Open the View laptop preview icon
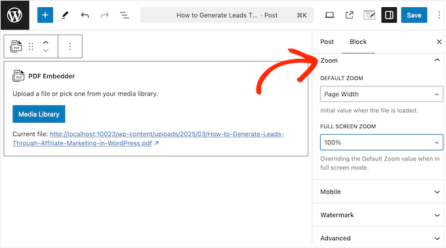The width and height of the screenshot is (446, 248). [330, 15]
